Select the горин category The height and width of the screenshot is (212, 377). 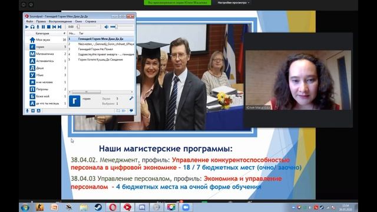point(46,47)
